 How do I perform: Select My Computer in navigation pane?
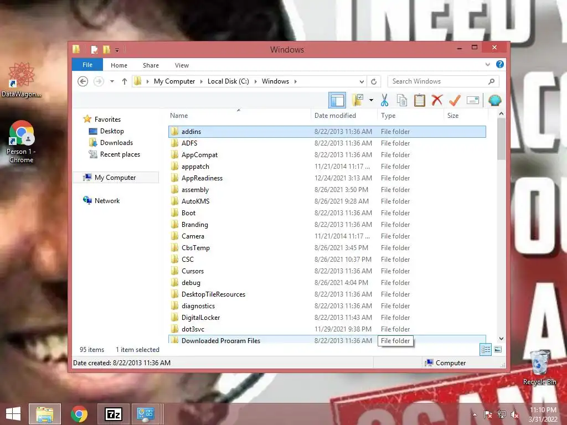(x=116, y=178)
